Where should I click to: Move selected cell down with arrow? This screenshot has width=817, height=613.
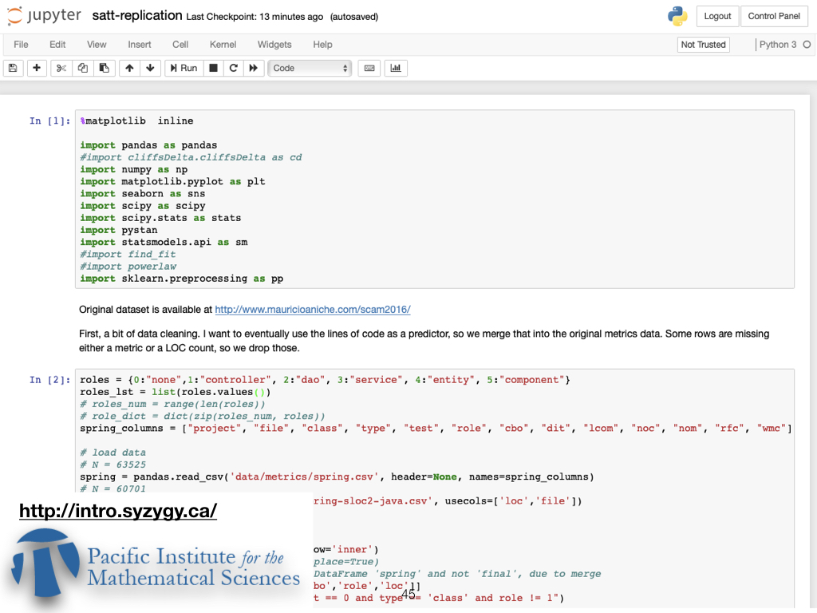(x=150, y=69)
